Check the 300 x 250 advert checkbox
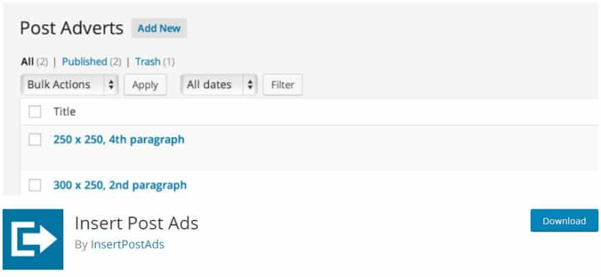 pos(35,185)
